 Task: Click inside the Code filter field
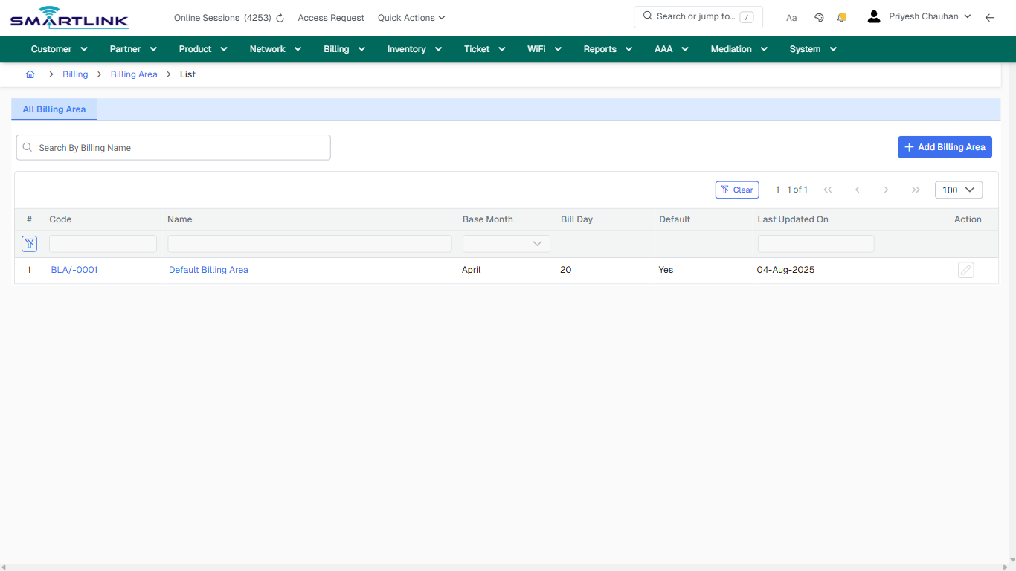[103, 243]
